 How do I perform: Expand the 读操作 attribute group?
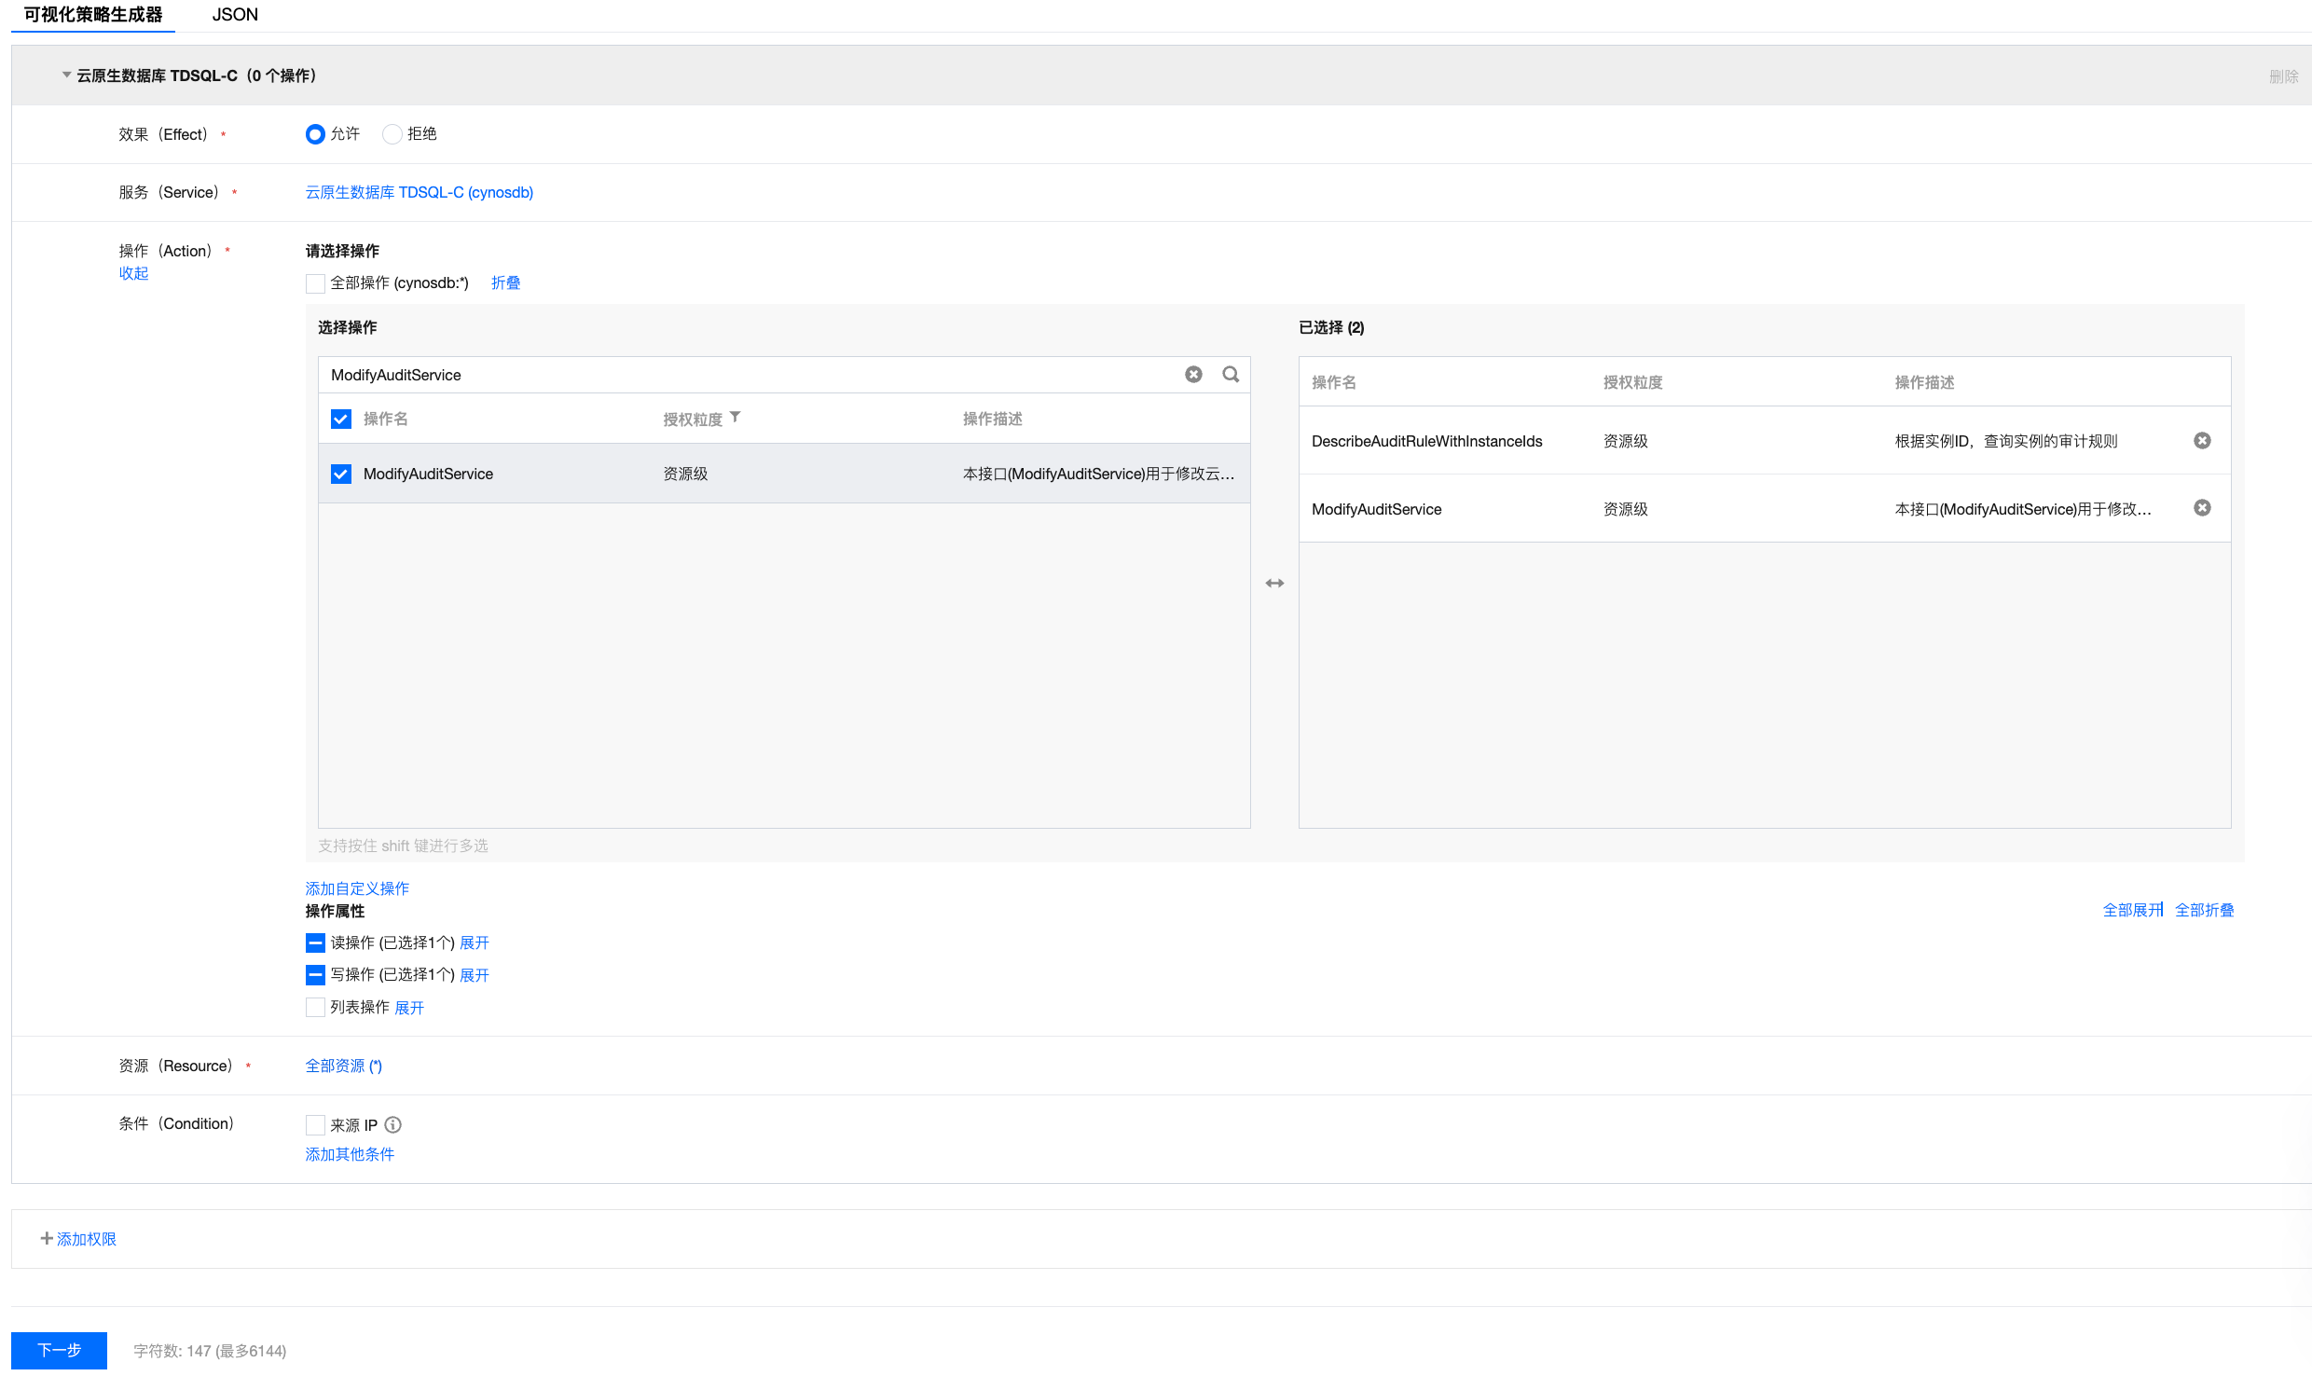click(x=474, y=943)
